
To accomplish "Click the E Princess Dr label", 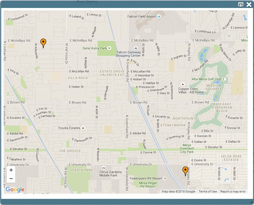I will 145,87.
